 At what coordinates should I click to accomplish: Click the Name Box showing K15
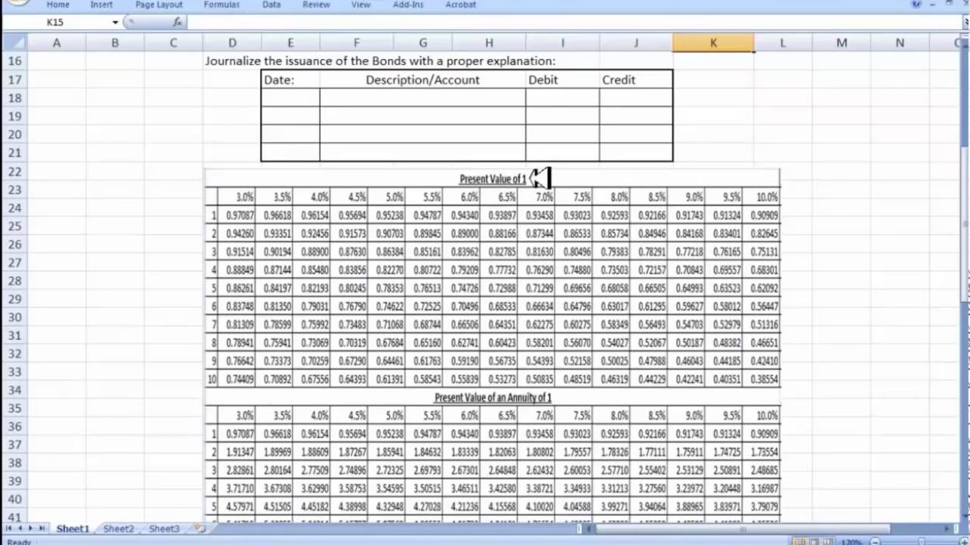tap(55, 22)
